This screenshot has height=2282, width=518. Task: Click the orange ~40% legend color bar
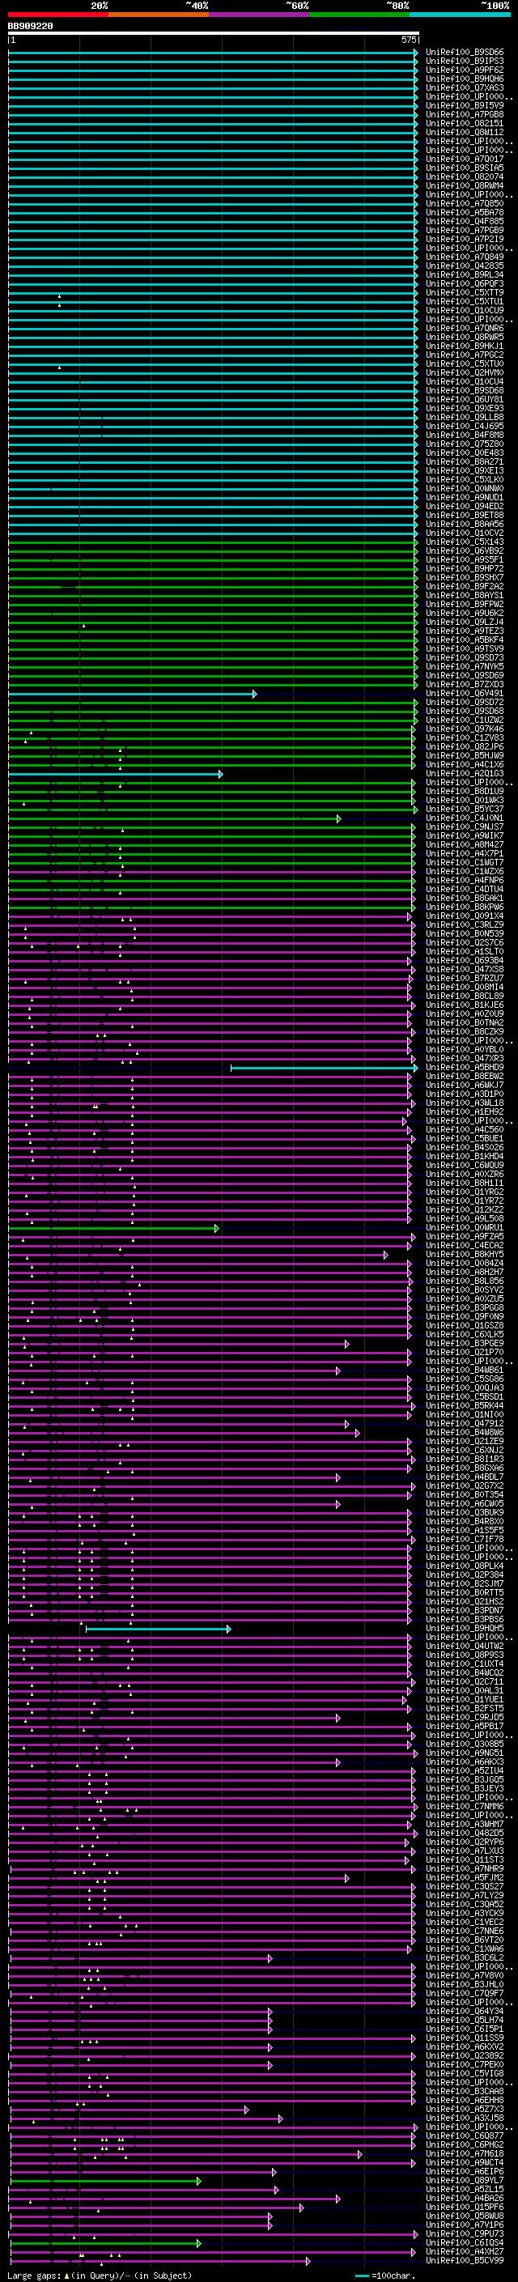(x=159, y=15)
